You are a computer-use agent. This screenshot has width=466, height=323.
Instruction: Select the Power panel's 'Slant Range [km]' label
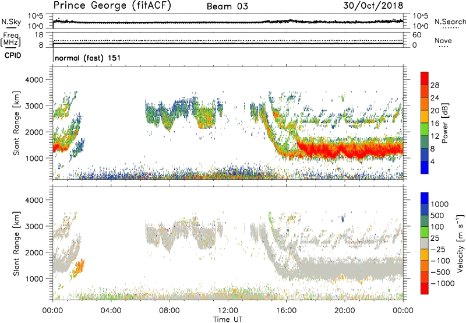16,123
